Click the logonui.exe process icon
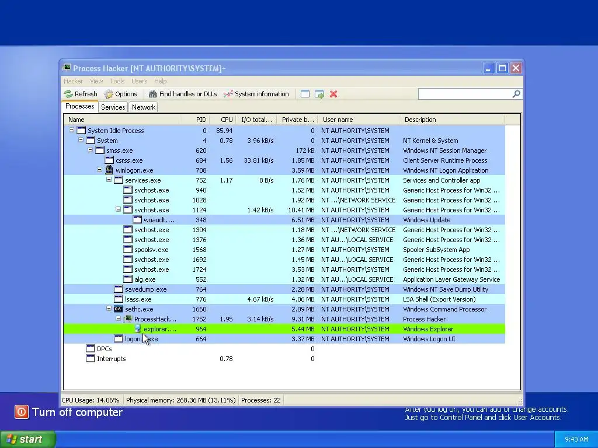 pyautogui.click(x=118, y=338)
